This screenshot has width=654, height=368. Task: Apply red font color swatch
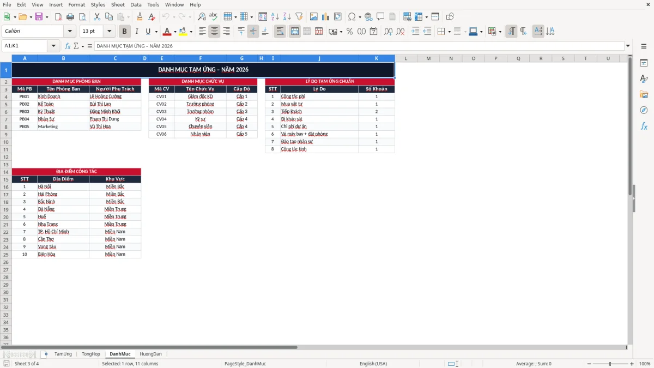pyautogui.click(x=167, y=32)
